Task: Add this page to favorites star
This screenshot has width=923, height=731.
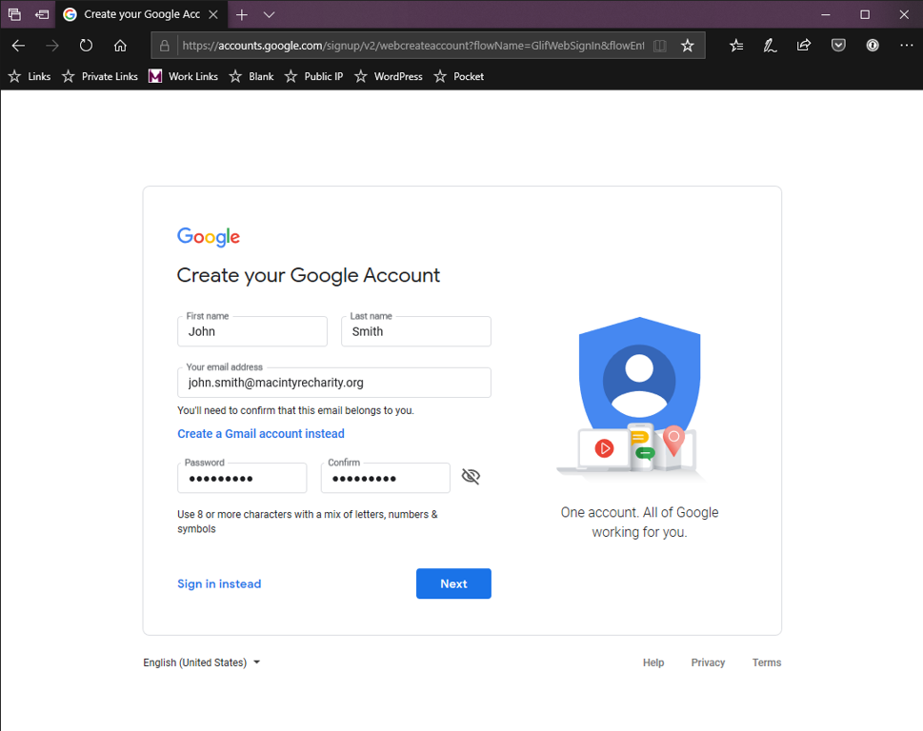Action: [687, 46]
